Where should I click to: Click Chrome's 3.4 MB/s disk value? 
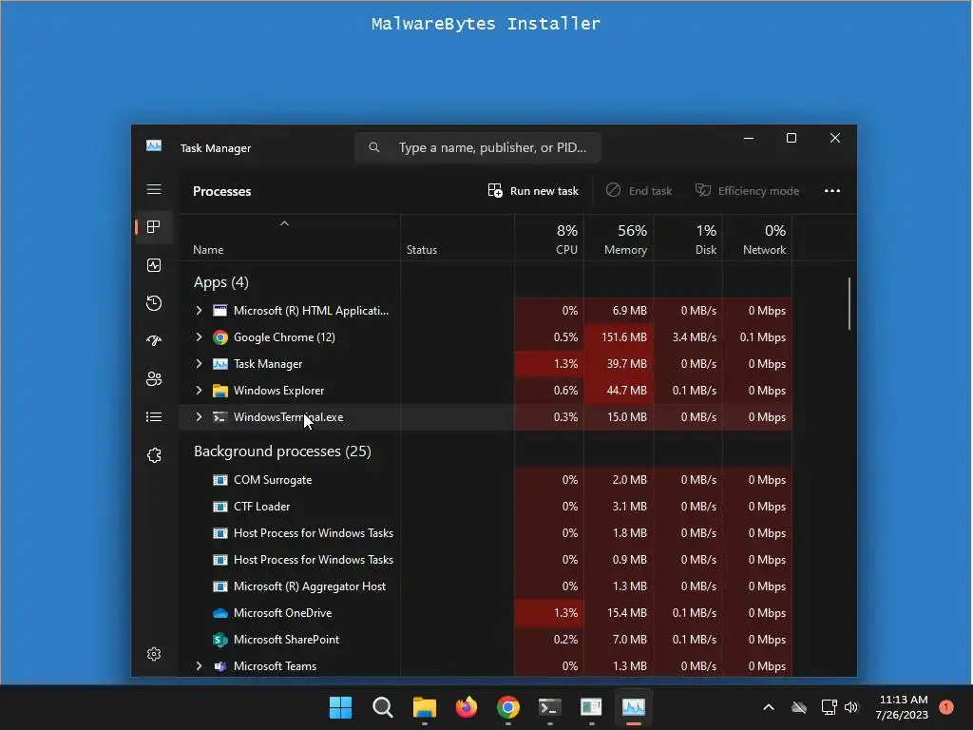(694, 337)
